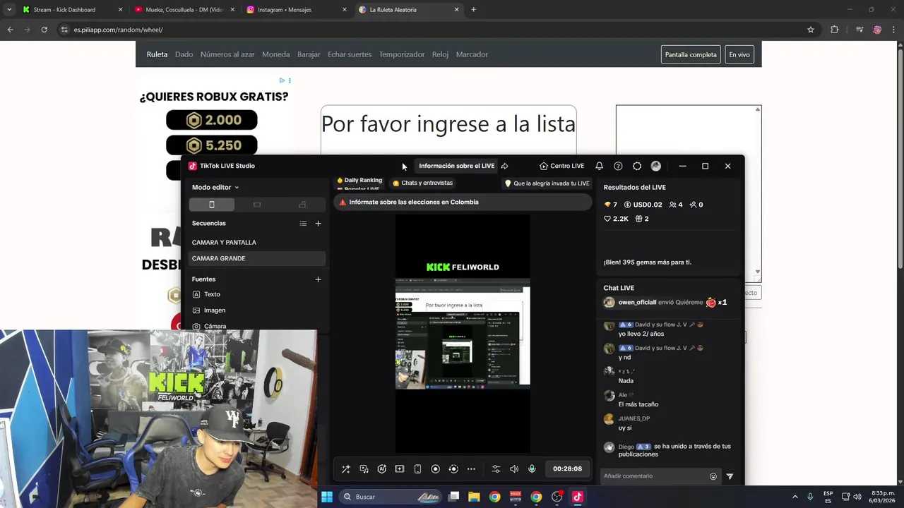Screen dimensions: 904x508
Task: Open Temporizador in the piliapp menu
Action: 402,54
